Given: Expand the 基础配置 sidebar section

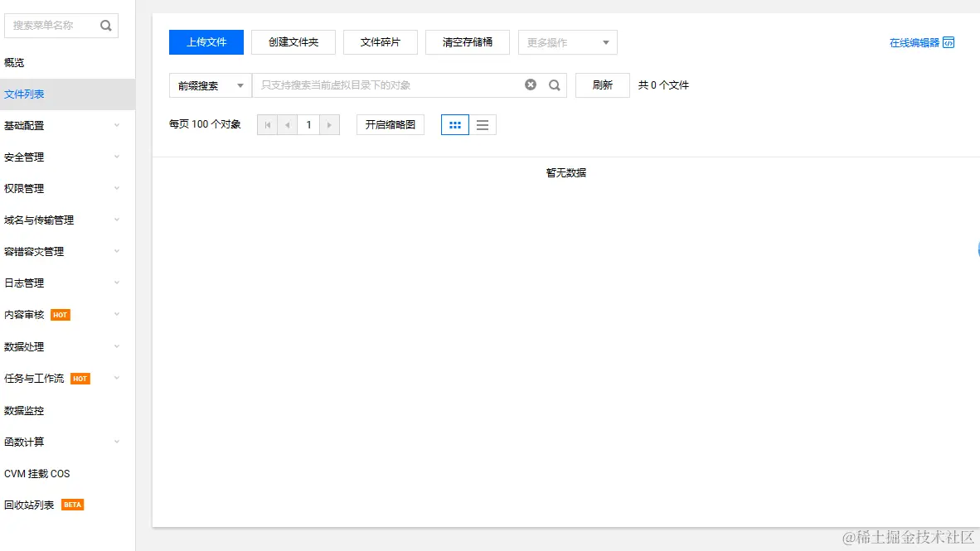Looking at the screenshot, I should click(24, 125).
